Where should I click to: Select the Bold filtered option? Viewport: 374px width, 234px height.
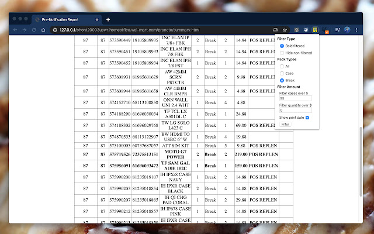(x=282, y=46)
